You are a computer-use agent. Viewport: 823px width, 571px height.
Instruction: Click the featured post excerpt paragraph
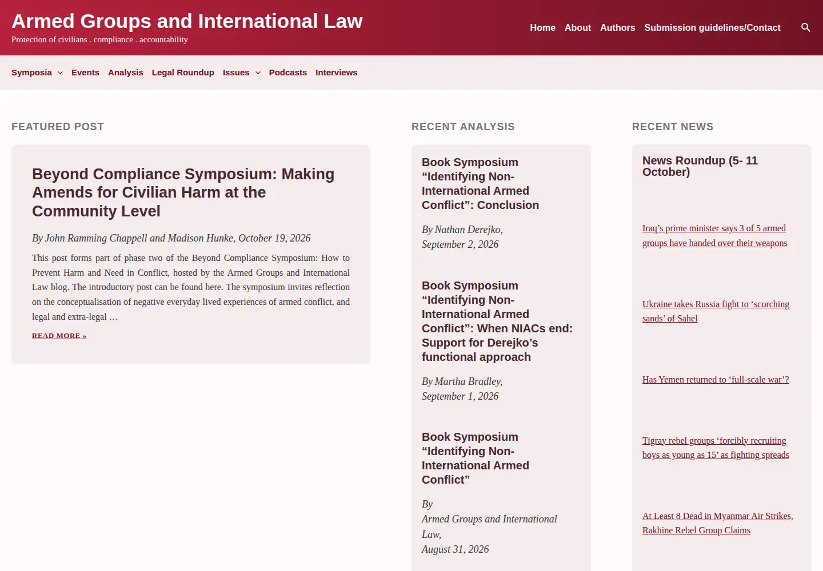tap(191, 287)
